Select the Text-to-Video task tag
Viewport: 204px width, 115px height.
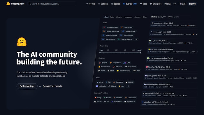point(108,39)
